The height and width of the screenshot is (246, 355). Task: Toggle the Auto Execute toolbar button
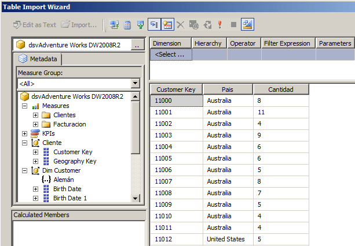coord(154,25)
